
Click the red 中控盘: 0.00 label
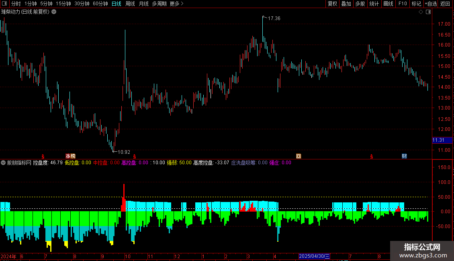tap(106, 163)
